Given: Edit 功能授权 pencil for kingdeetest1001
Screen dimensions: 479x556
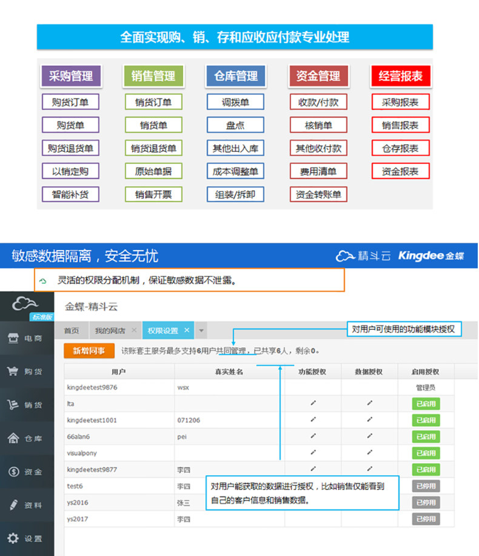Looking at the screenshot, I should click(313, 419).
